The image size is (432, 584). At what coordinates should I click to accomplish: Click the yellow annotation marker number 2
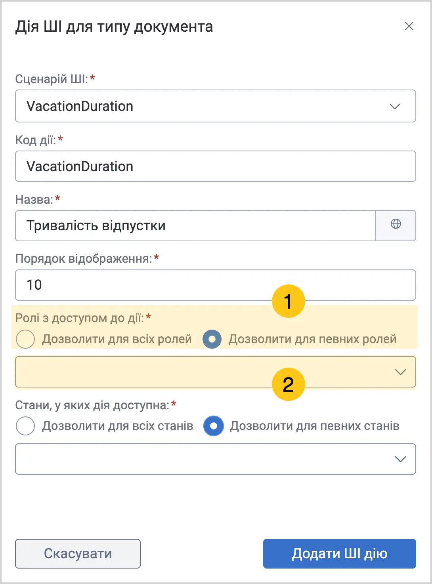point(289,384)
